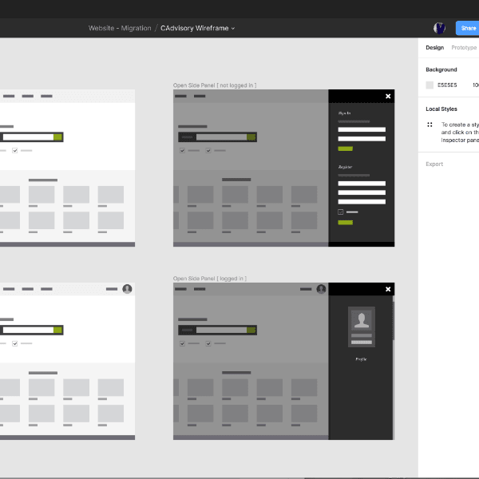Open the Figma account avatar beside Share
The height and width of the screenshot is (479, 479).
(x=439, y=28)
